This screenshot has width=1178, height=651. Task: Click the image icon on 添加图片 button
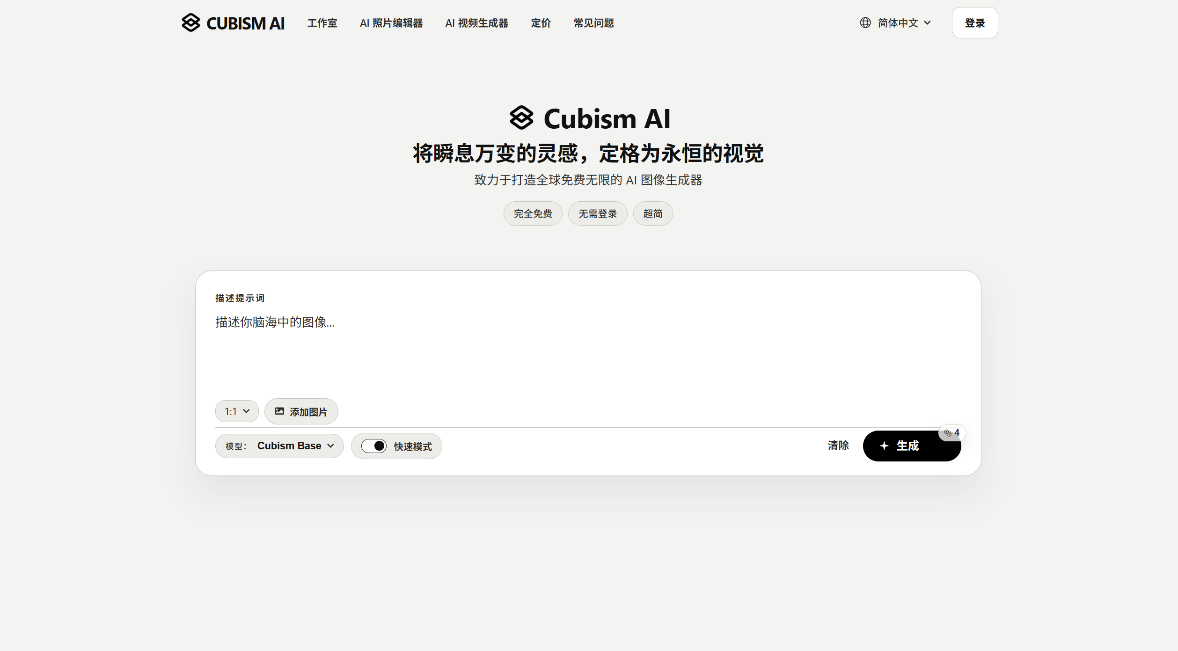coord(279,411)
